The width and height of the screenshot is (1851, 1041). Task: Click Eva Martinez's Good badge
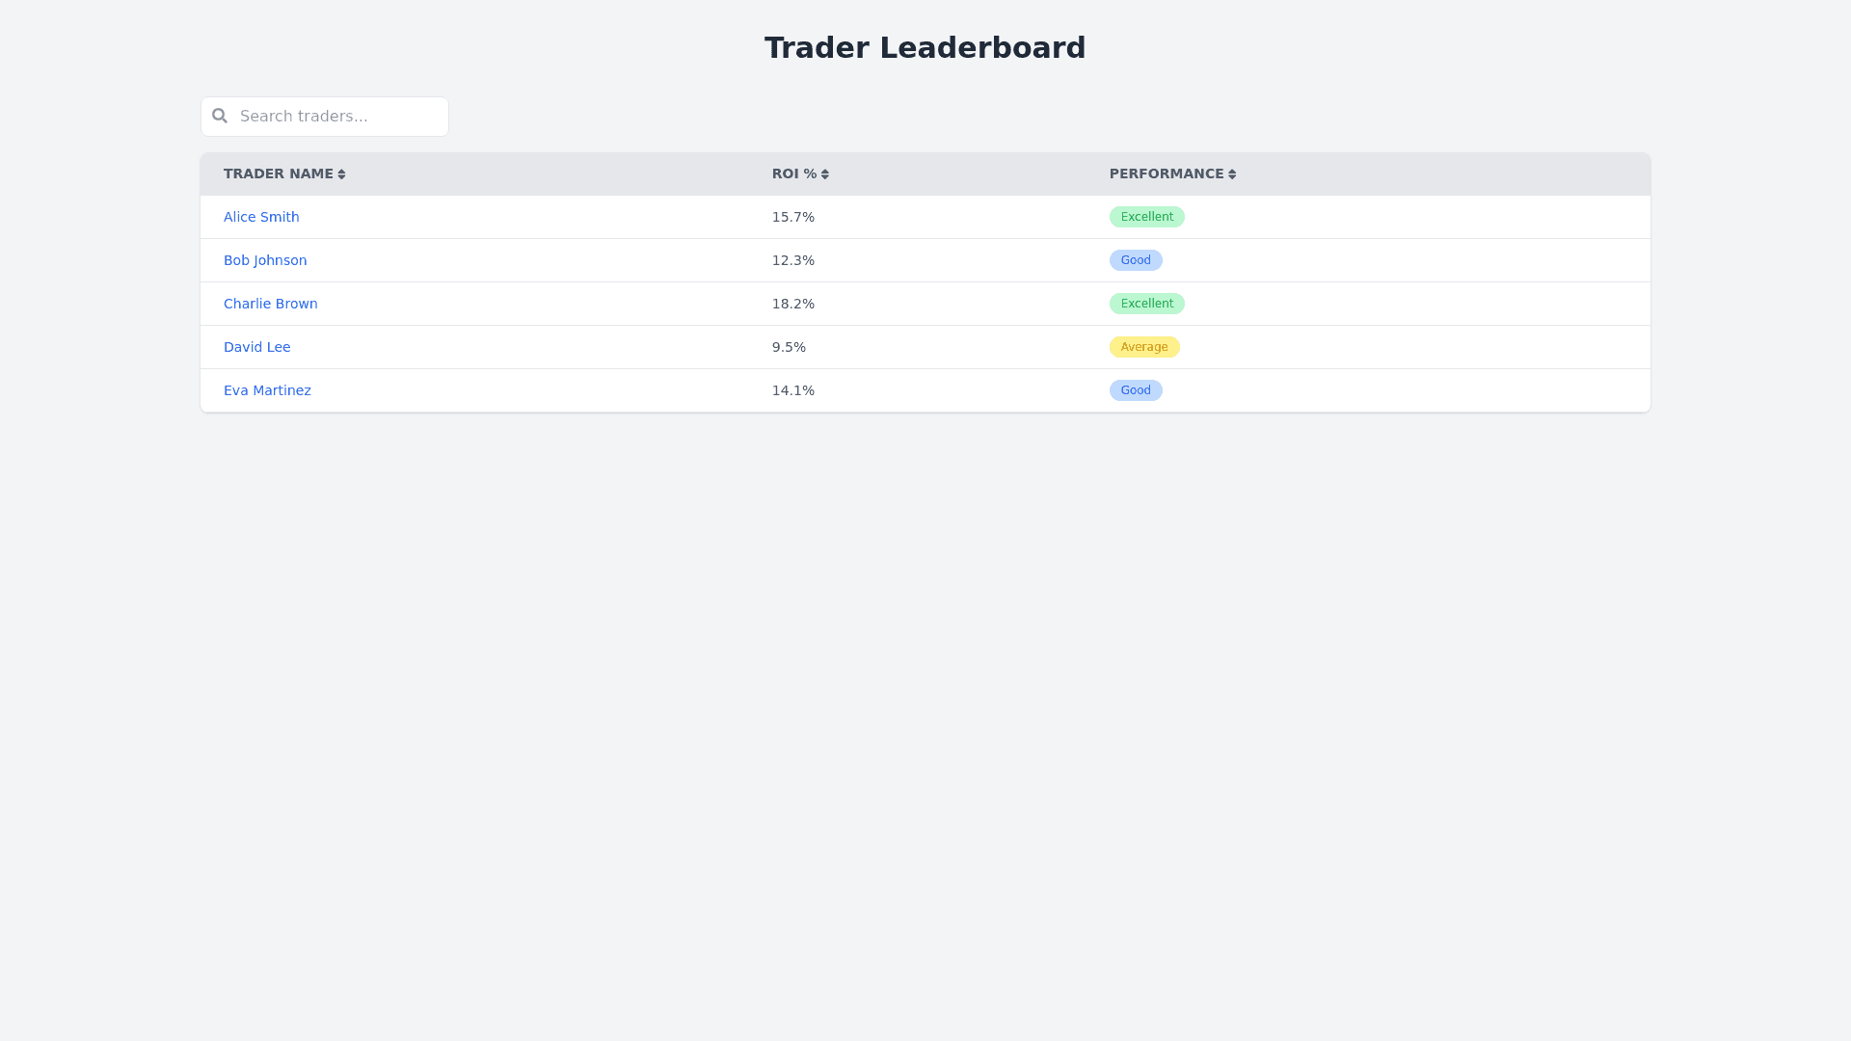[x=1135, y=390]
